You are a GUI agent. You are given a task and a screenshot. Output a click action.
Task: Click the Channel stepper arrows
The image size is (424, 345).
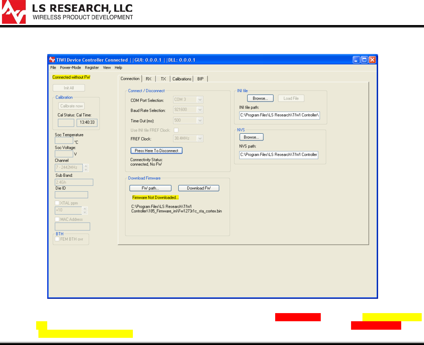pyautogui.click(x=86, y=168)
